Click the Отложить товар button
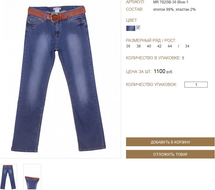 pos(170,154)
